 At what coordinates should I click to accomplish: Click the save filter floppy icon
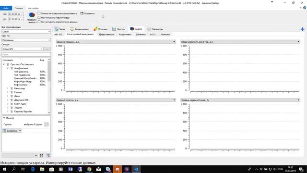tap(42, 155)
